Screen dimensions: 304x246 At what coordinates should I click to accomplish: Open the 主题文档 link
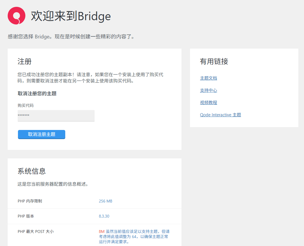click(x=209, y=78)
